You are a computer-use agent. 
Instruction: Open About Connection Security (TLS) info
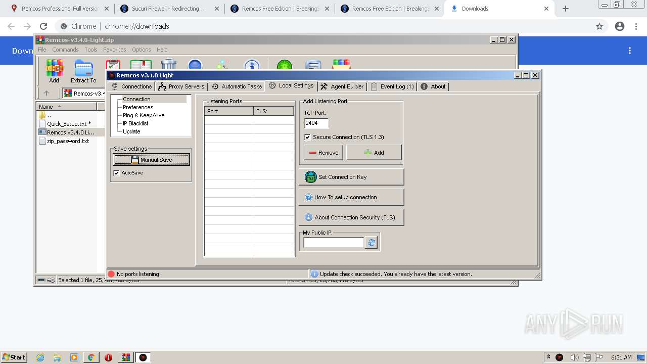coord(351,217)
